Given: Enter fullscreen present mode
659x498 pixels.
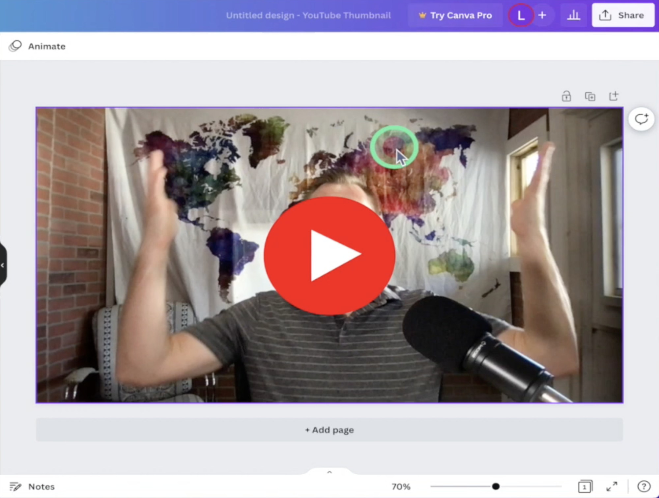Looking at the screenshot, I should (612, 486).
